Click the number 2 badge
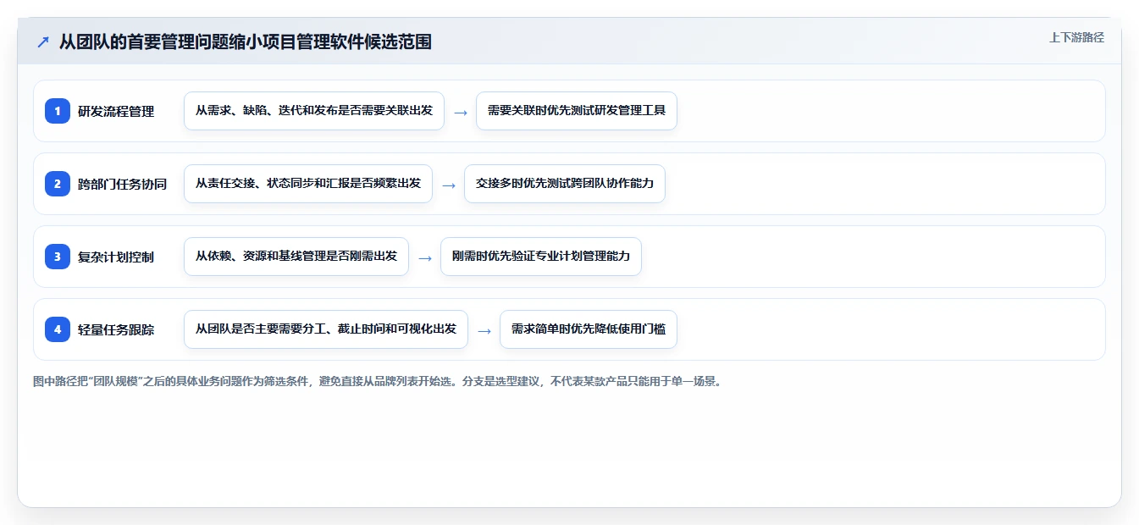 pos(58,184)
